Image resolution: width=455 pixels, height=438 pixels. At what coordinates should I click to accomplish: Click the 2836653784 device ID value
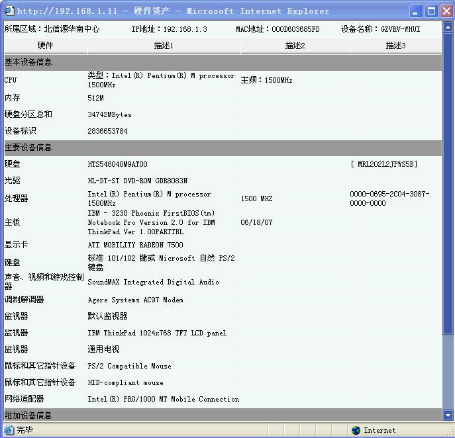click(108, 131)
